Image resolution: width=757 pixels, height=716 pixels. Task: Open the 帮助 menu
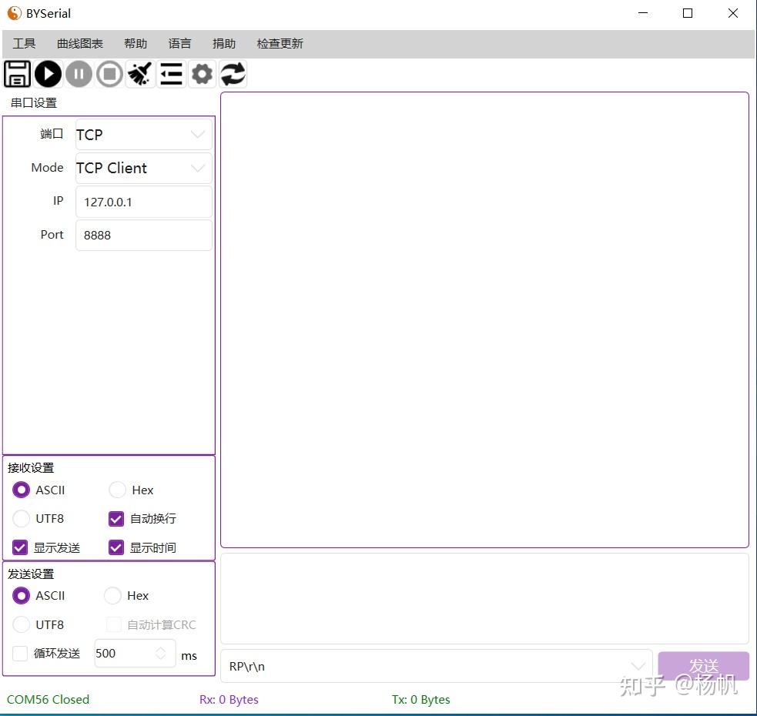(136, 43)
